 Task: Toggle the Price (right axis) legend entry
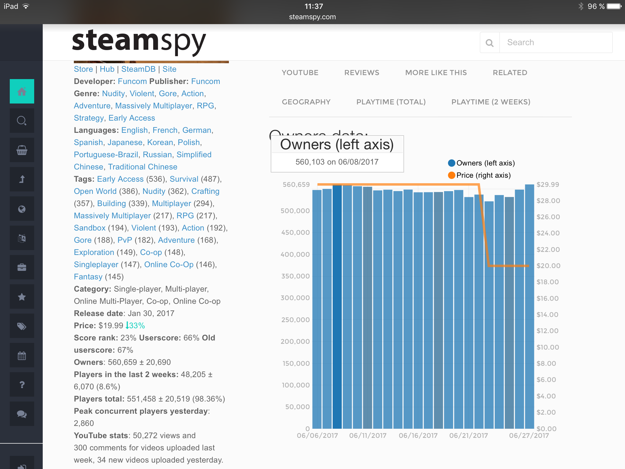[x=479, y=175]
